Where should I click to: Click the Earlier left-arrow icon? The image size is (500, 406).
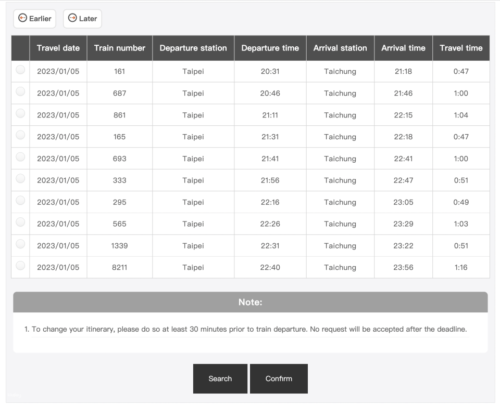(x=22, y=18)
